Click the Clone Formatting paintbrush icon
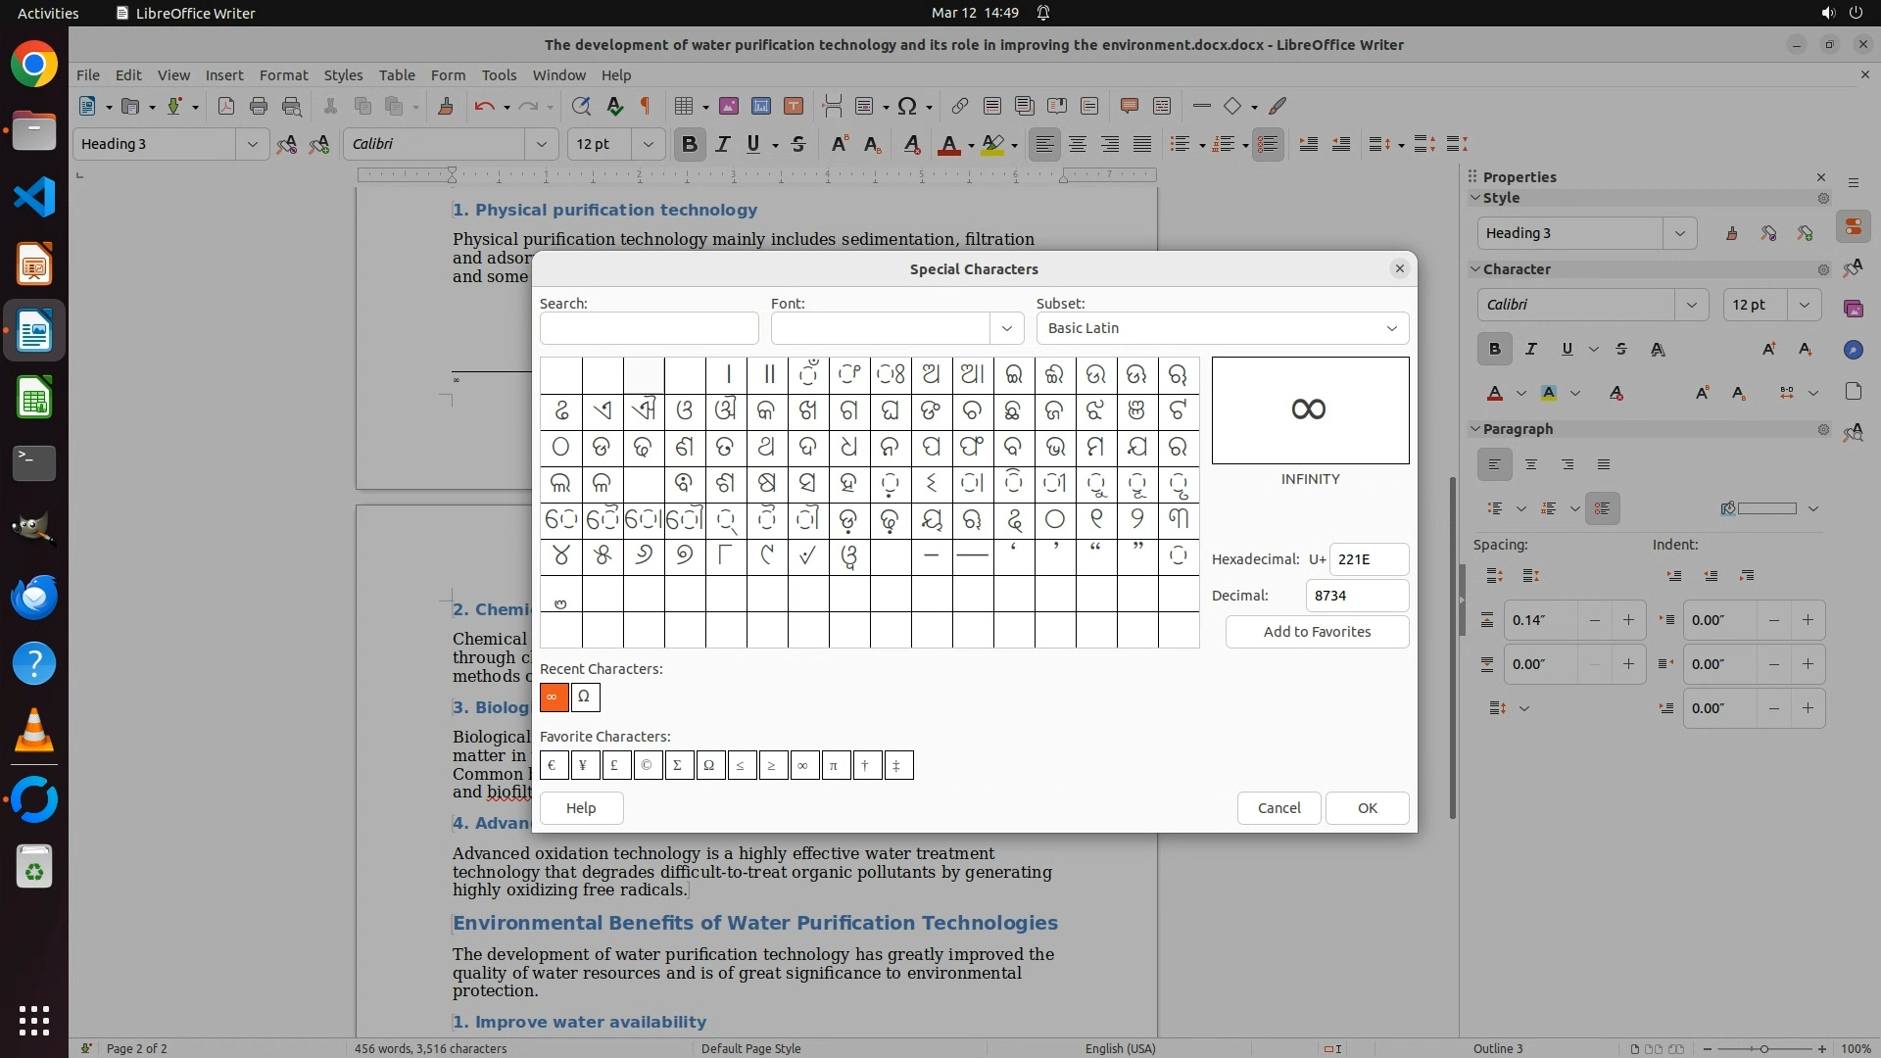Viewport: 1881px width, 1058px height. (x=446, y=106)
